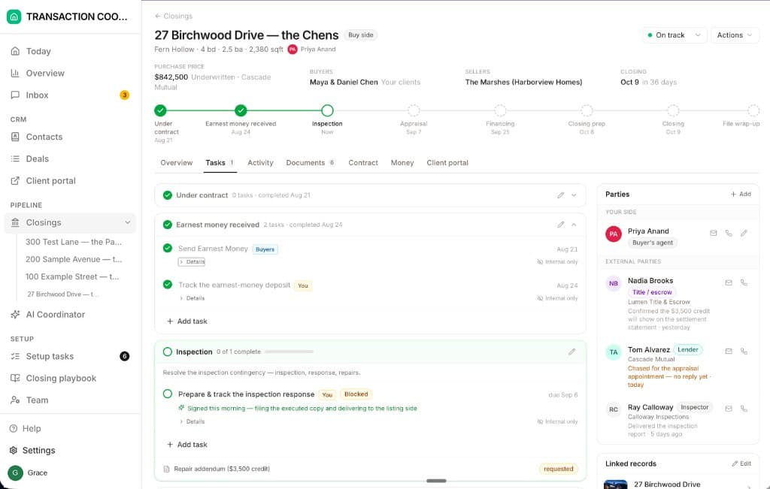Edit Linked records
This screenshot has width=770, height=489.
pos(741,463)
